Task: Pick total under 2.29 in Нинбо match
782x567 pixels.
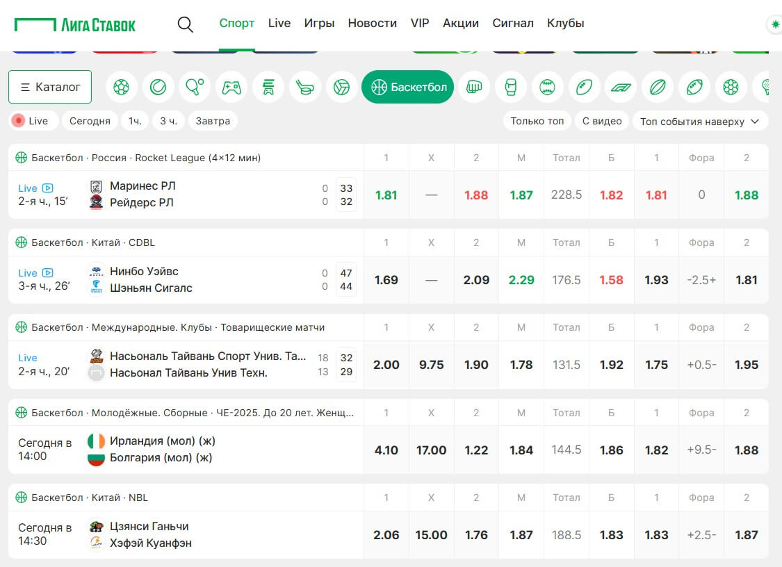Action: pyautogui.click(x=521, y=280)
